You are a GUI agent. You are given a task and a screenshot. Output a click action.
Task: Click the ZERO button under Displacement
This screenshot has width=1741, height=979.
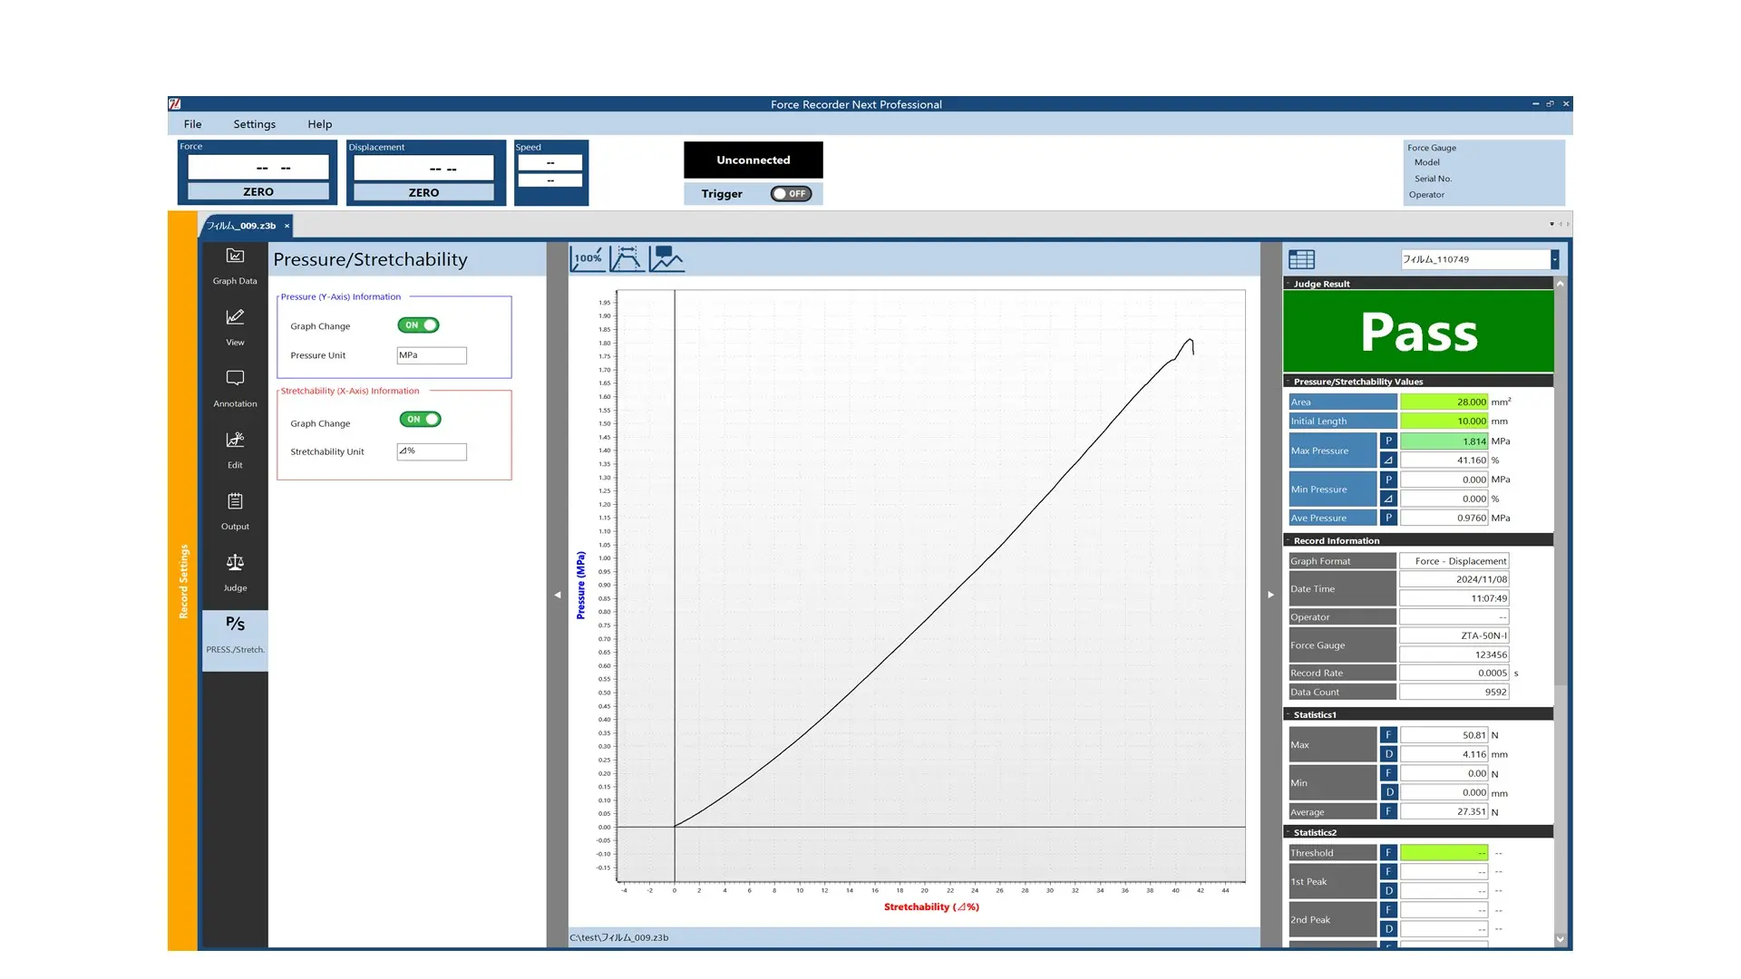point(424,192)
